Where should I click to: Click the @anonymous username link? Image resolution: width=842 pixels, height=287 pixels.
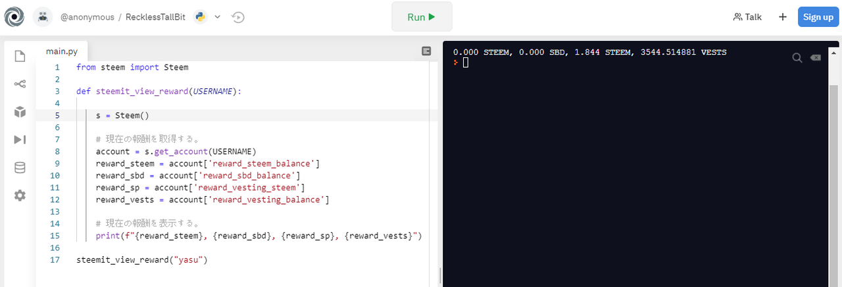click(x=87, y=17)
